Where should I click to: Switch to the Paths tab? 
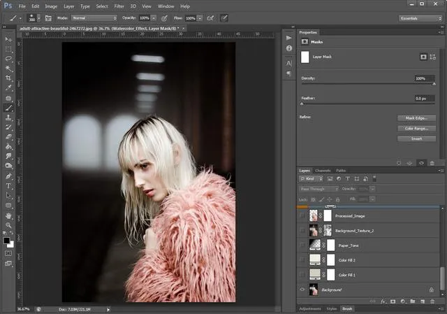coord(341,171)
